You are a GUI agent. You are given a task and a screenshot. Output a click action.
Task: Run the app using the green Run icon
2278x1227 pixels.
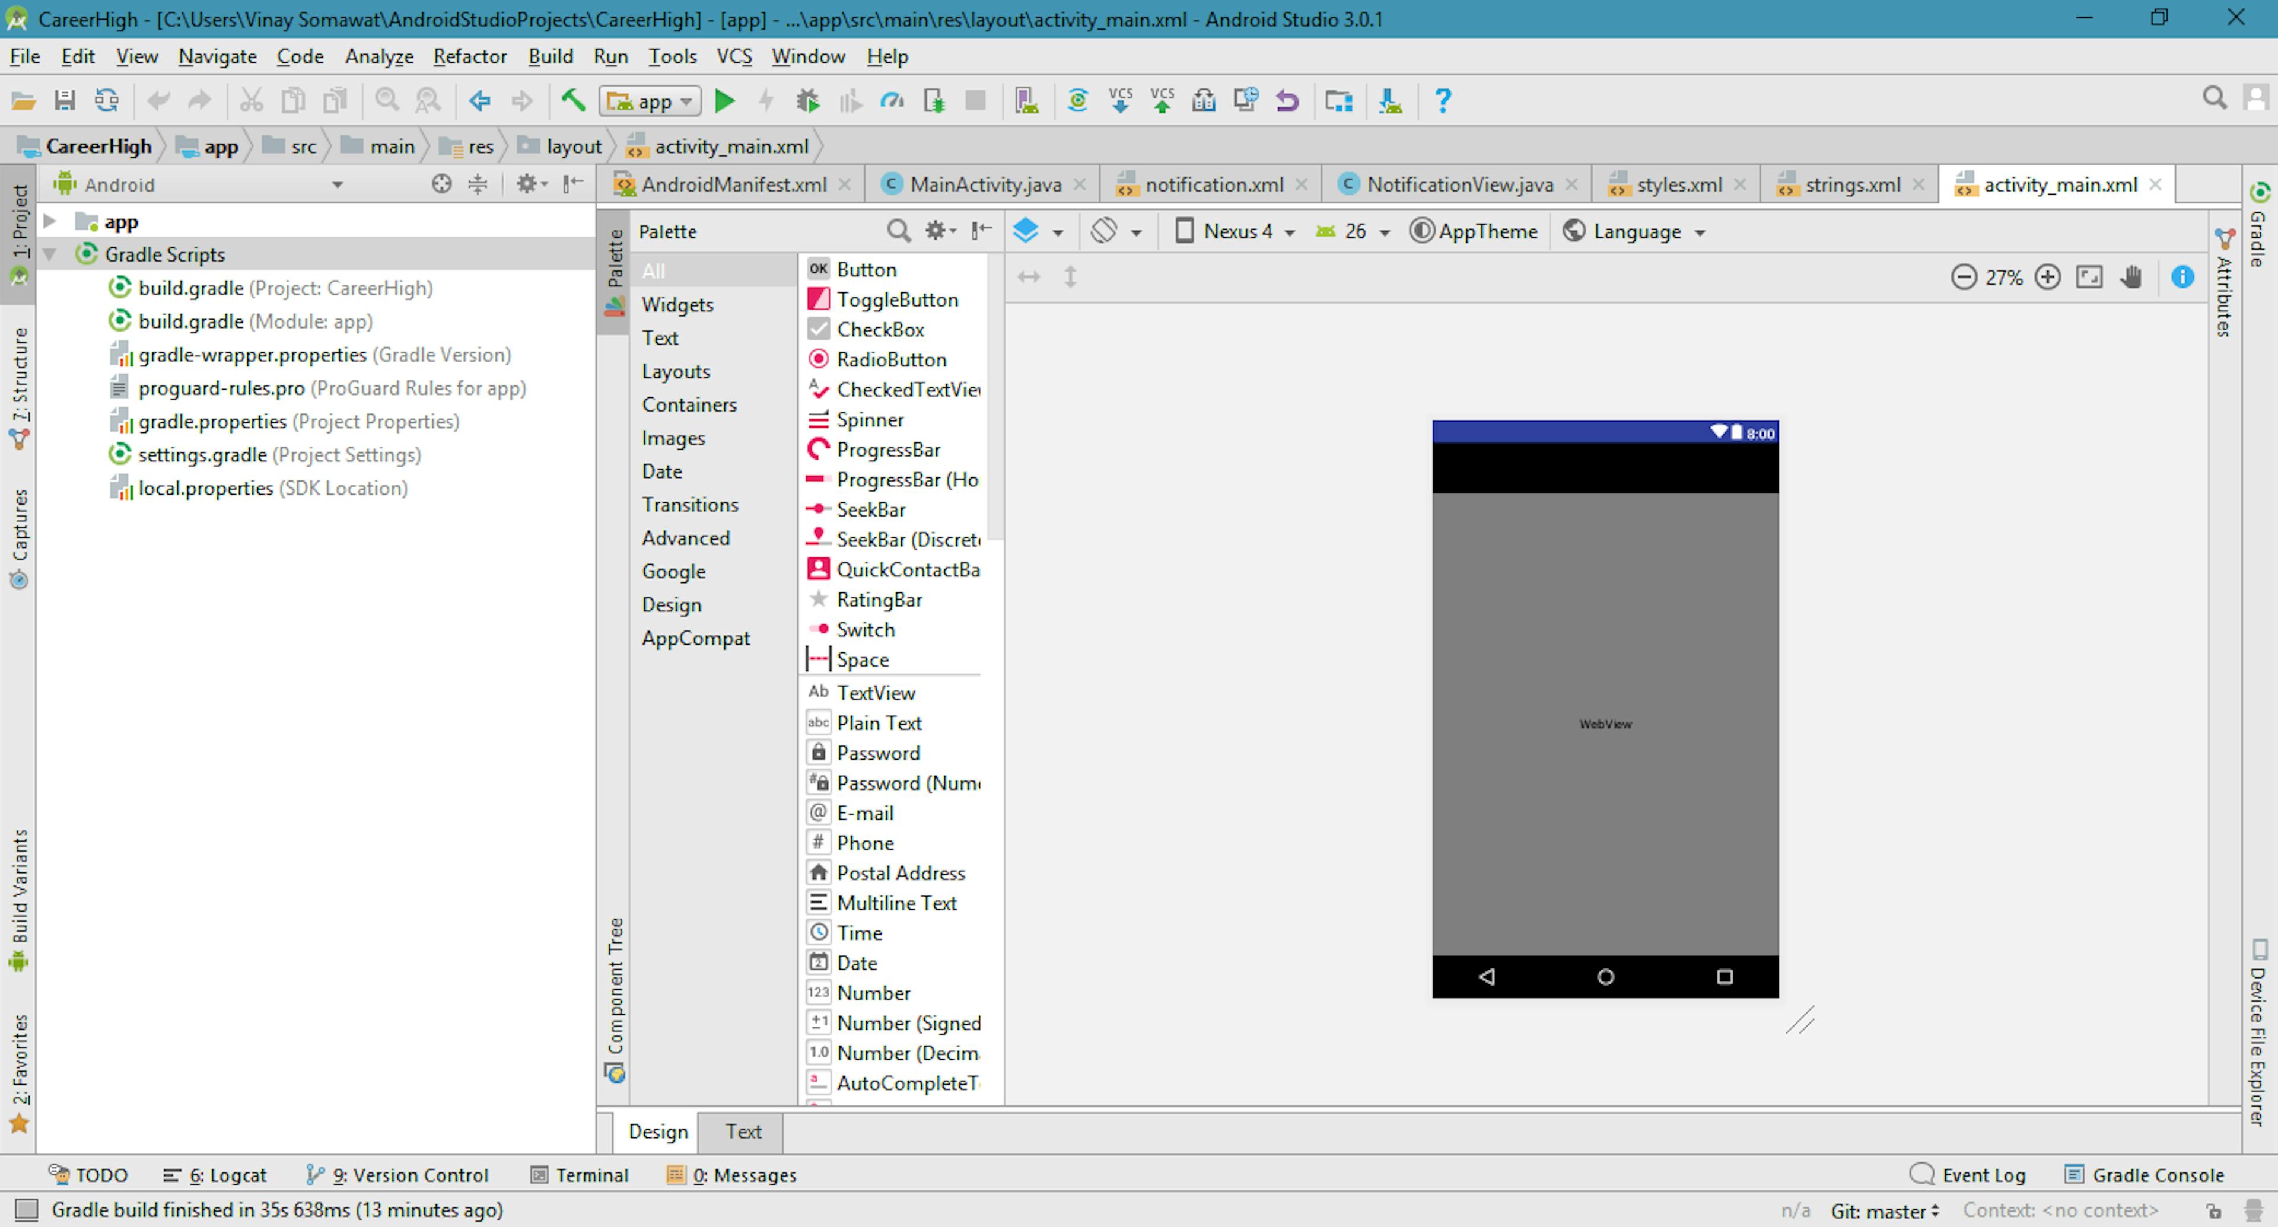[724, 100]
